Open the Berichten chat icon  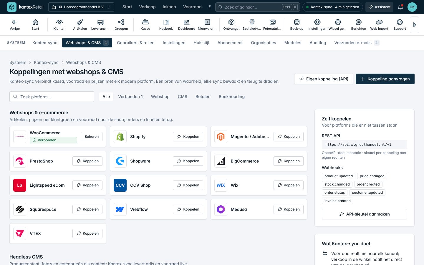pyautogui.click(x=359, y=25)
